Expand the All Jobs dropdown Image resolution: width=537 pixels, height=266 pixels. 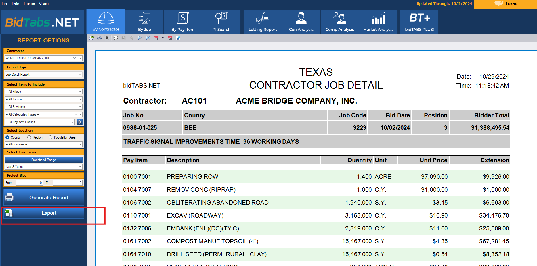[80, 99]
